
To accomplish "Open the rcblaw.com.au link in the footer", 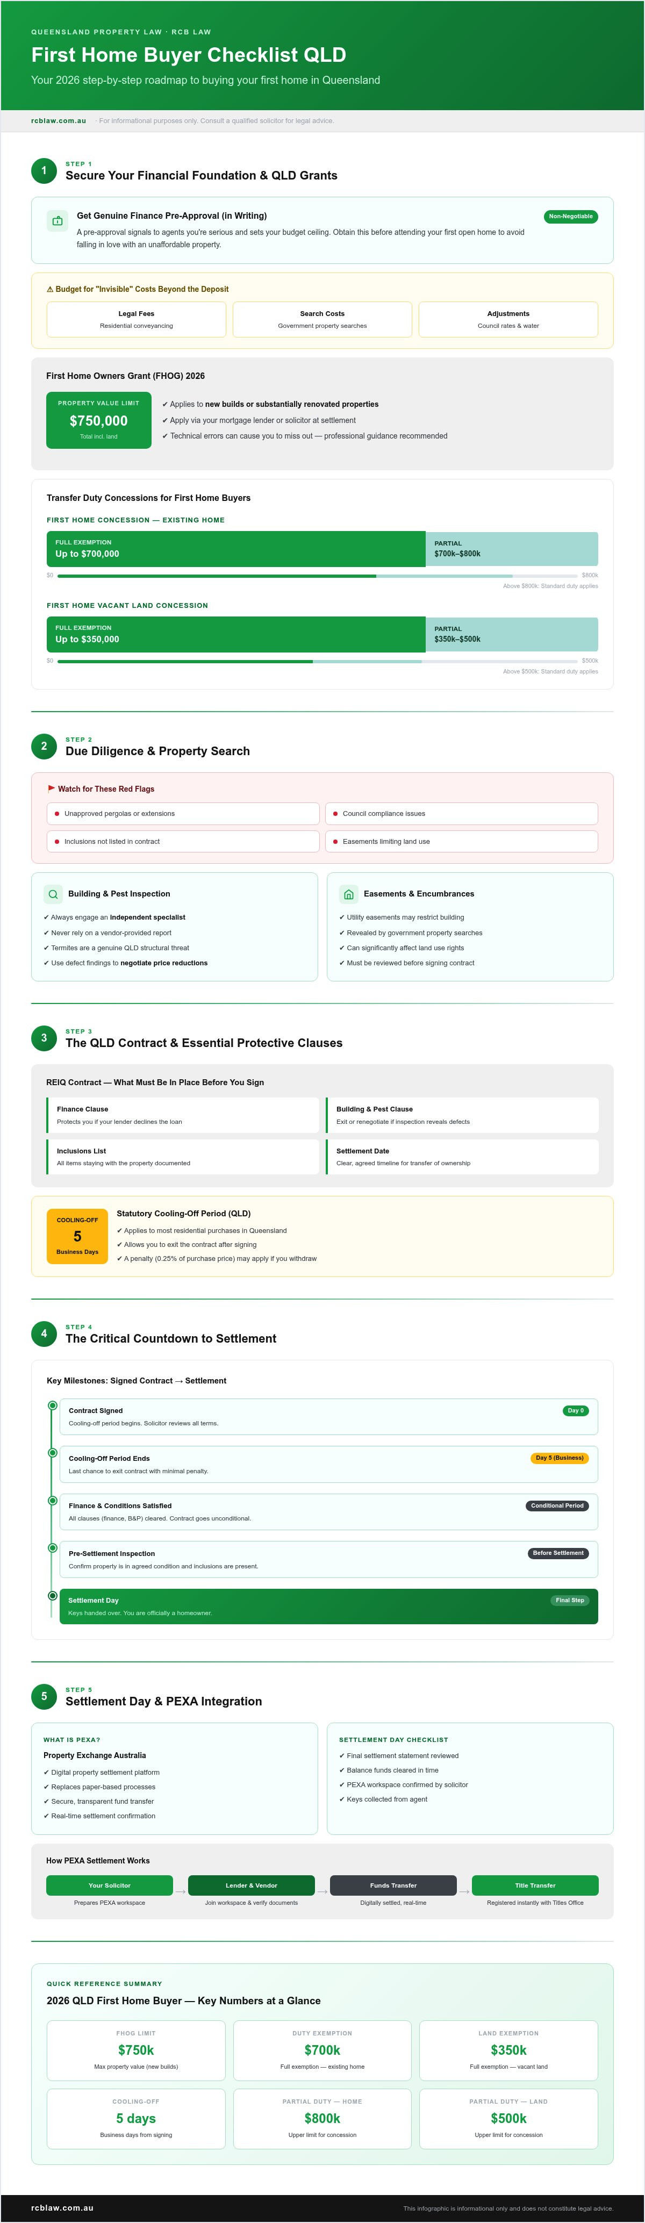I will (x=62, y=2207).
